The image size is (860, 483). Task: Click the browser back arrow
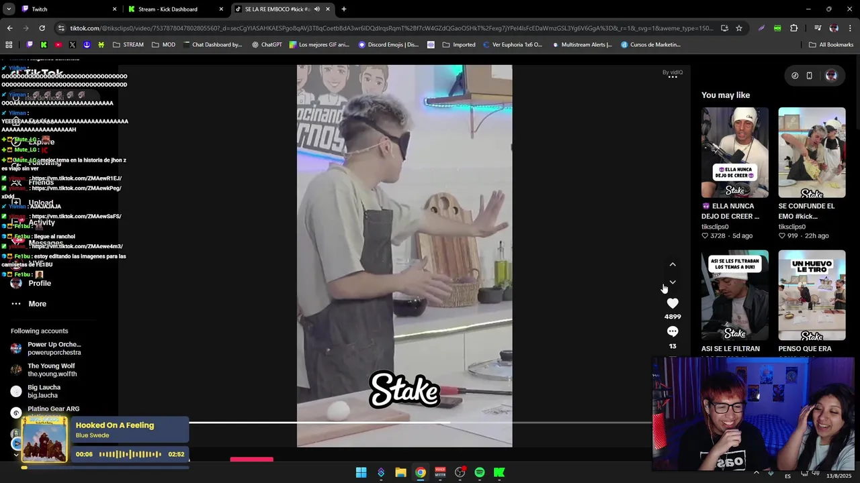tap(9, 28)
